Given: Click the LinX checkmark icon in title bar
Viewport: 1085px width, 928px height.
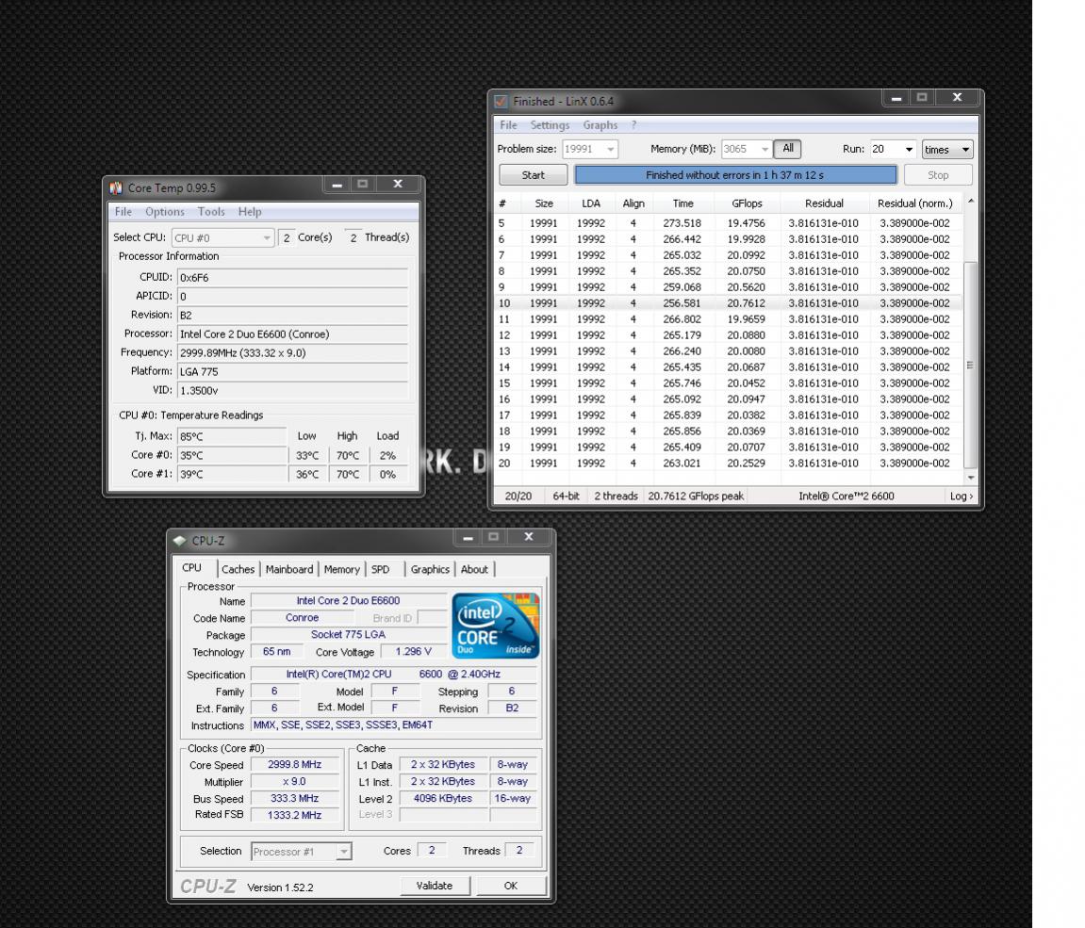Looking at the screenshot, I should coord(501,102).
